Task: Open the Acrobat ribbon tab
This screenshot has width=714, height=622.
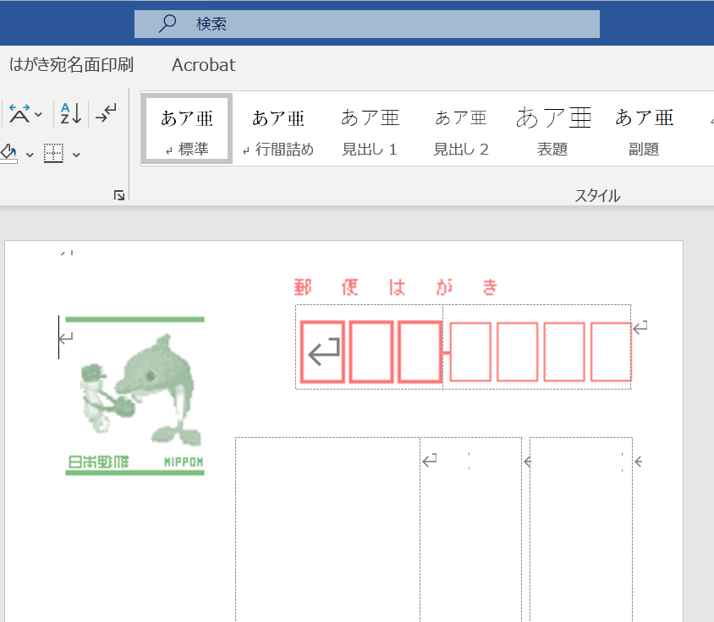Action: click(x=203, y=65)
